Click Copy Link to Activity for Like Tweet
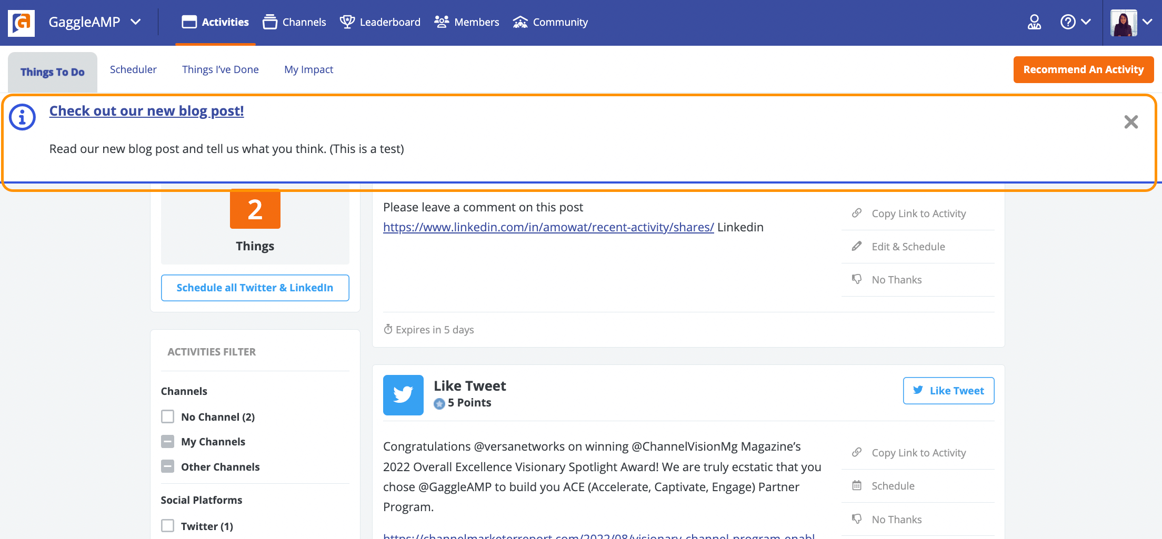Viewport: 1162px width, 539px height. click(x=918, y=453)
